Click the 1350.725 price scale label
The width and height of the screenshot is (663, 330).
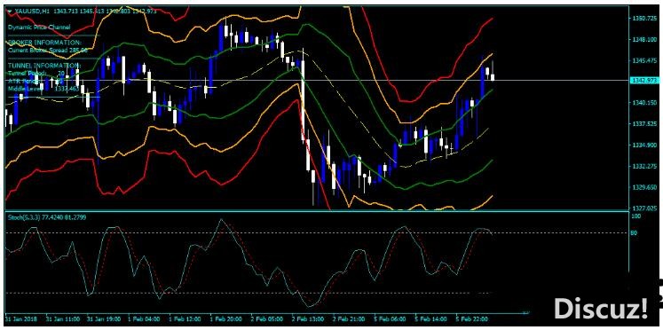click(643, 18)
